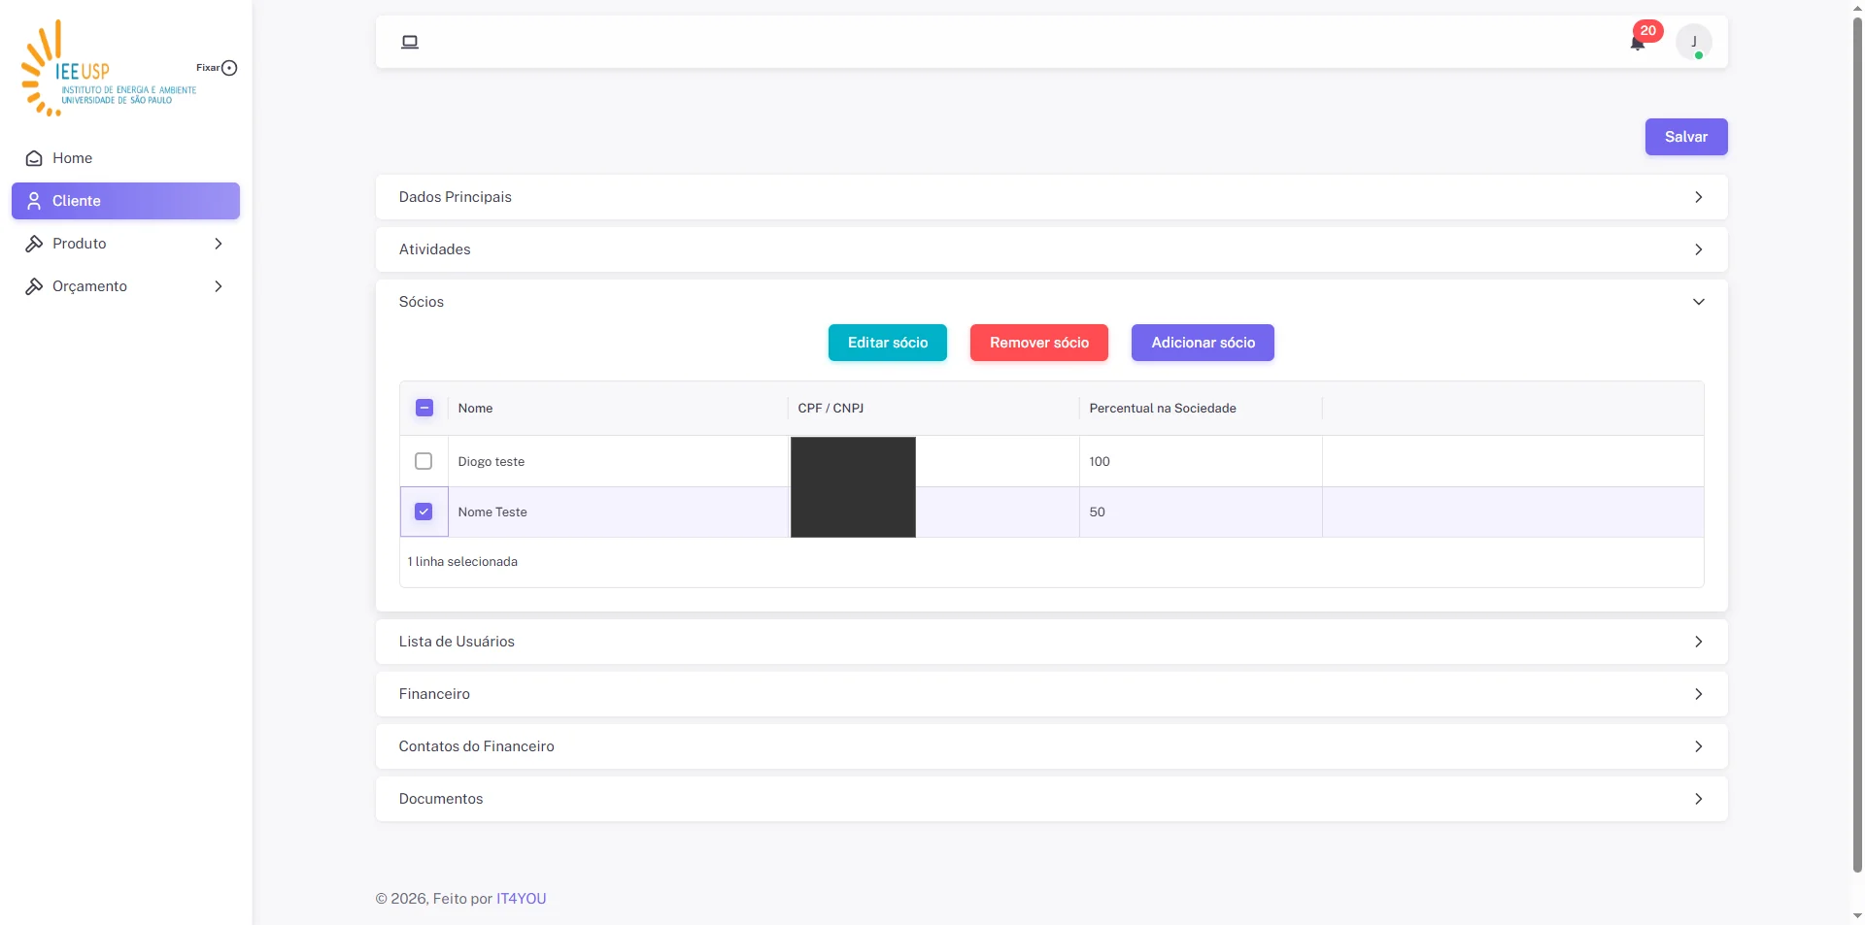Expand the Atividades section chevron
Screen dimensions: 1865x925
pyautogui.click(x=1698, y=249)
